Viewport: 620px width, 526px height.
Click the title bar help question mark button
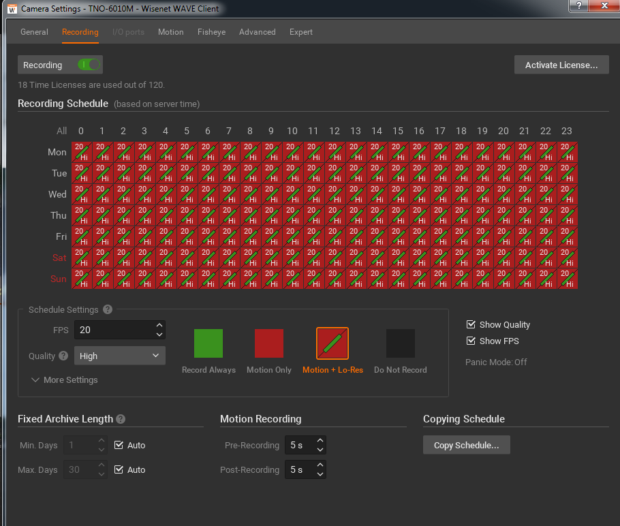click(x=578, y=5)
